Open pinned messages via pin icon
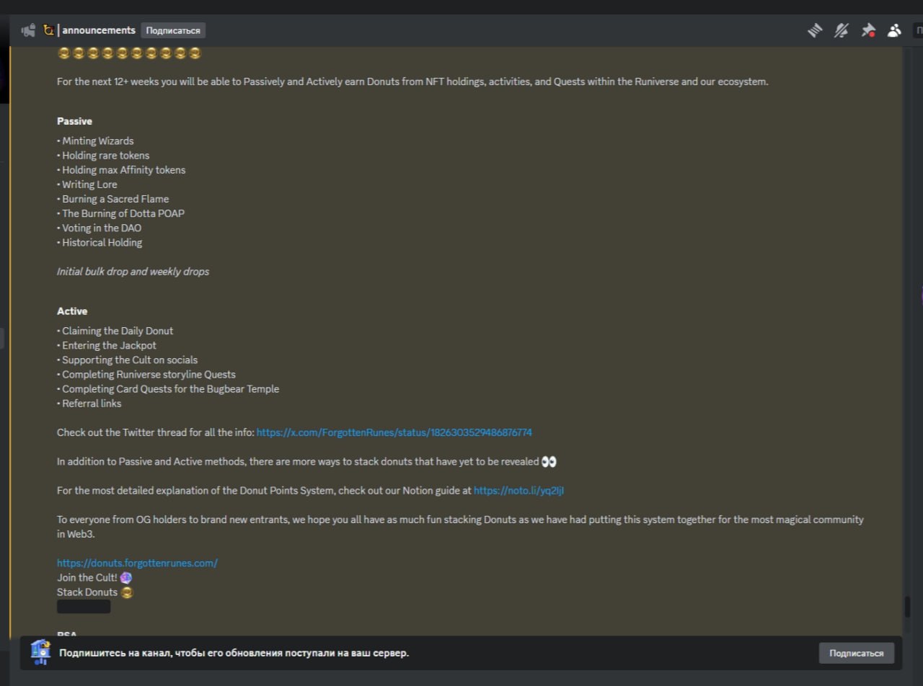The width and height of the screenshot is (923, 686). [x=868, y=30]
